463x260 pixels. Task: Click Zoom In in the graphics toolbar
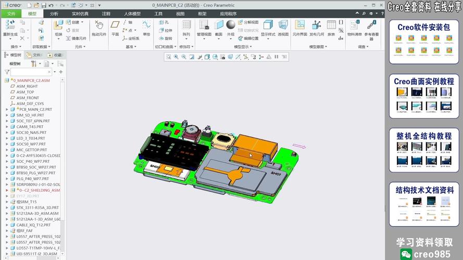pyautogui.click(x=176, y=57)
